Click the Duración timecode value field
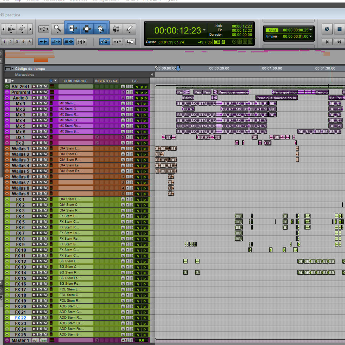 pyautogui.click(x=242, y=35)
